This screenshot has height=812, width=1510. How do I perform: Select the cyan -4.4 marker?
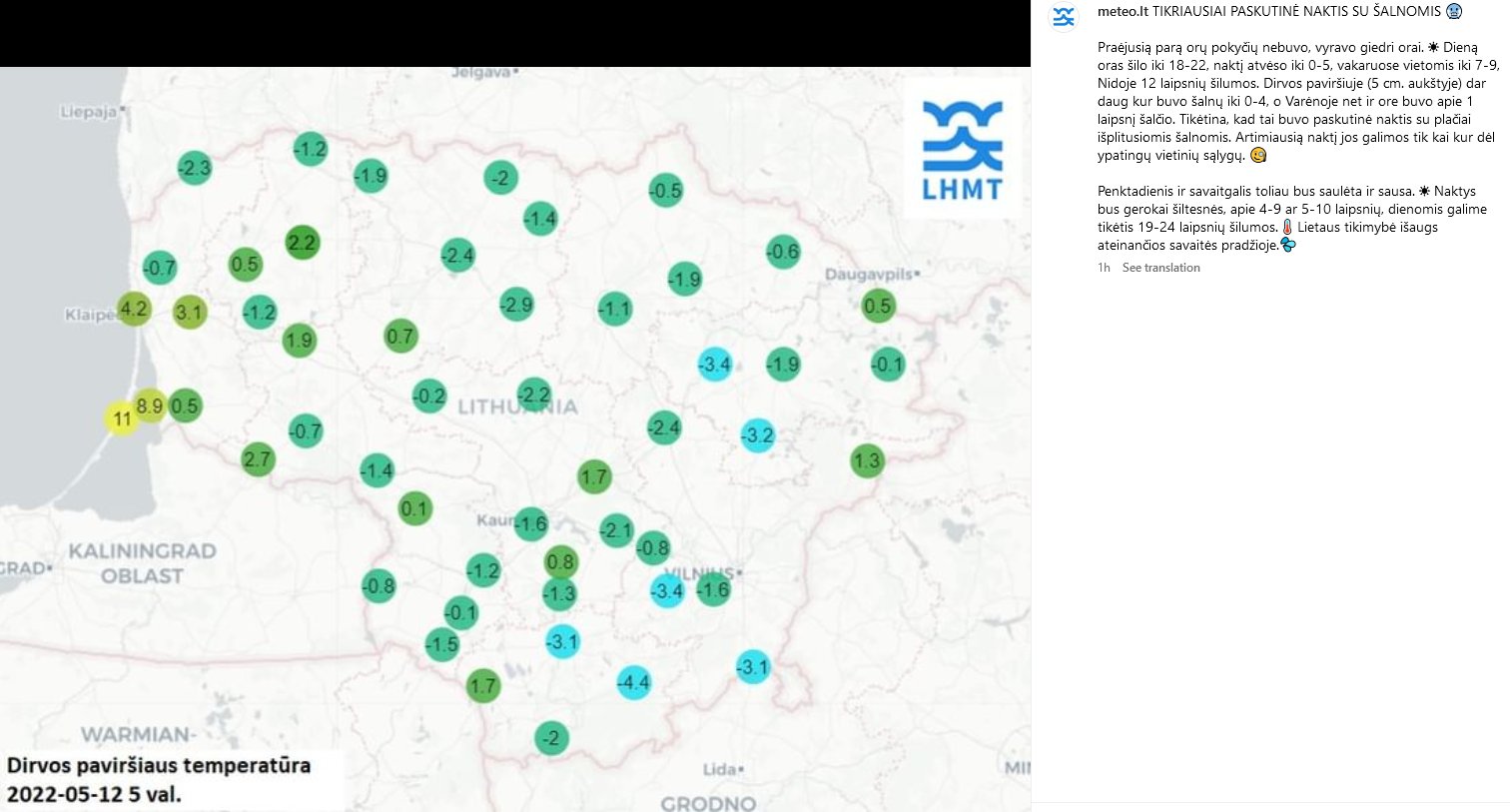point(633,683)
